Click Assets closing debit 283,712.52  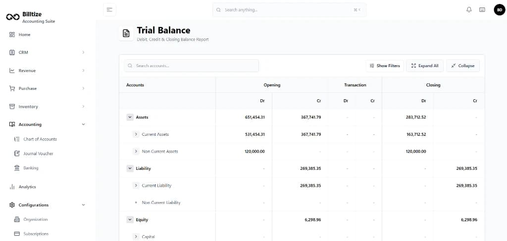click(416, 117)
